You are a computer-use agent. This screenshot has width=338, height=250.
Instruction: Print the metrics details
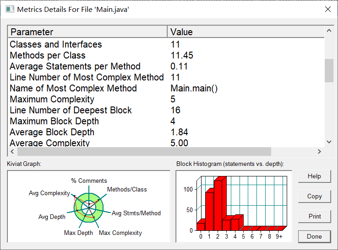(314, 217)
